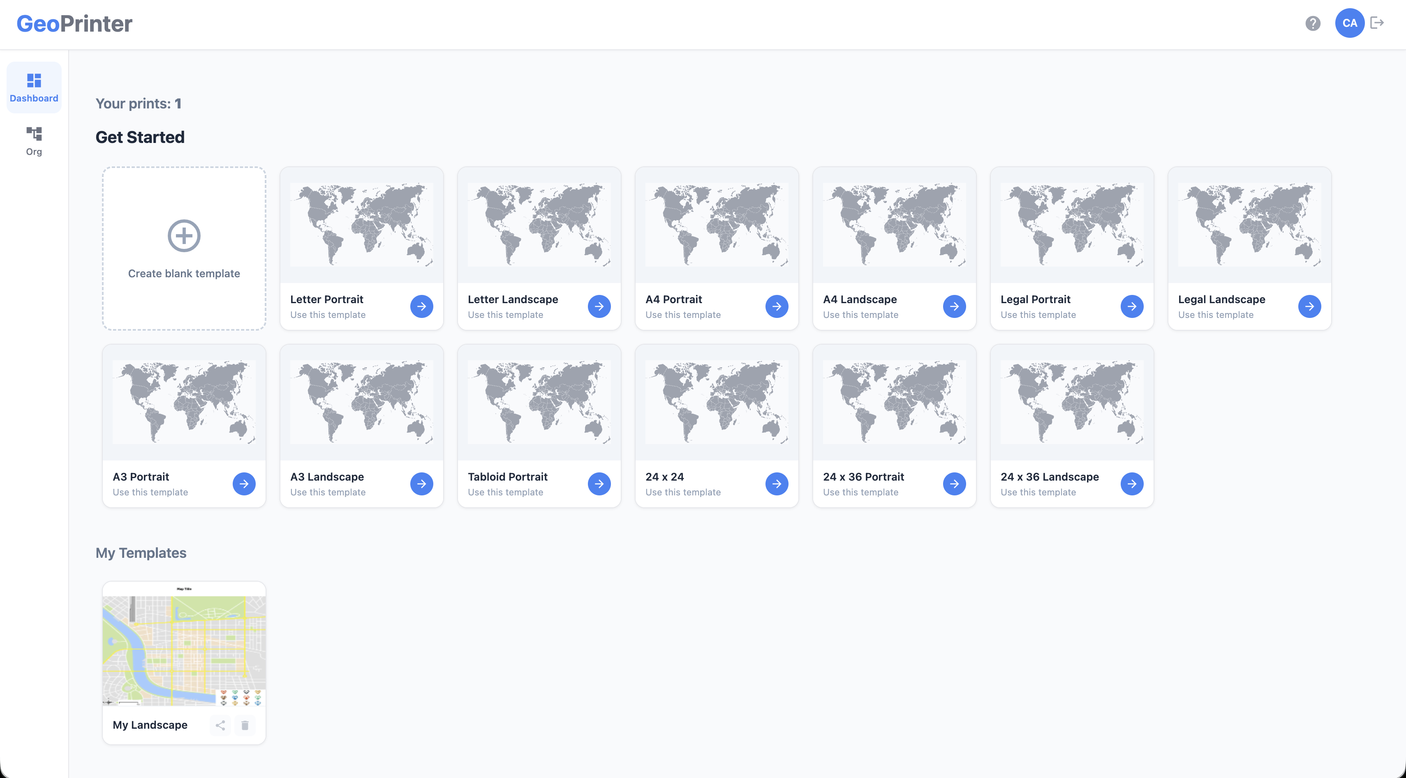Click the 'Use this template' text under Tabloid Portrait
1406x778 pixels.
(x=505, y=493)
